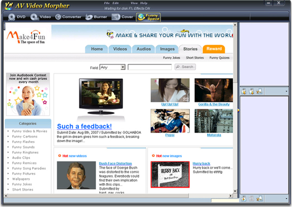The image size is (292, 207).
Task: Open the Funny Video & Movies category
Action: click(30, 131)
